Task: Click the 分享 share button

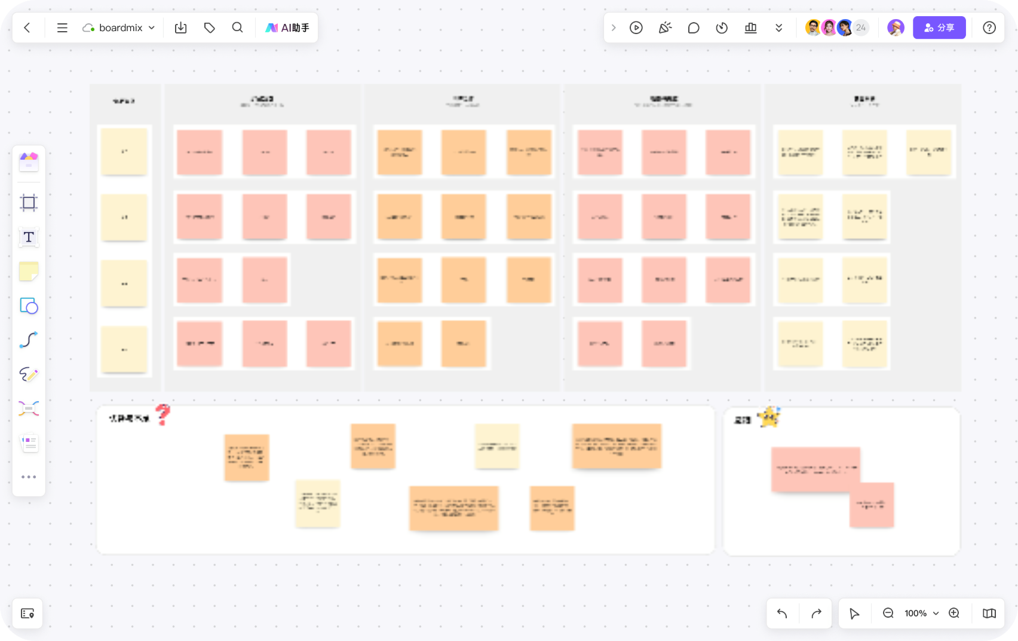Action: tap(939, 28)
